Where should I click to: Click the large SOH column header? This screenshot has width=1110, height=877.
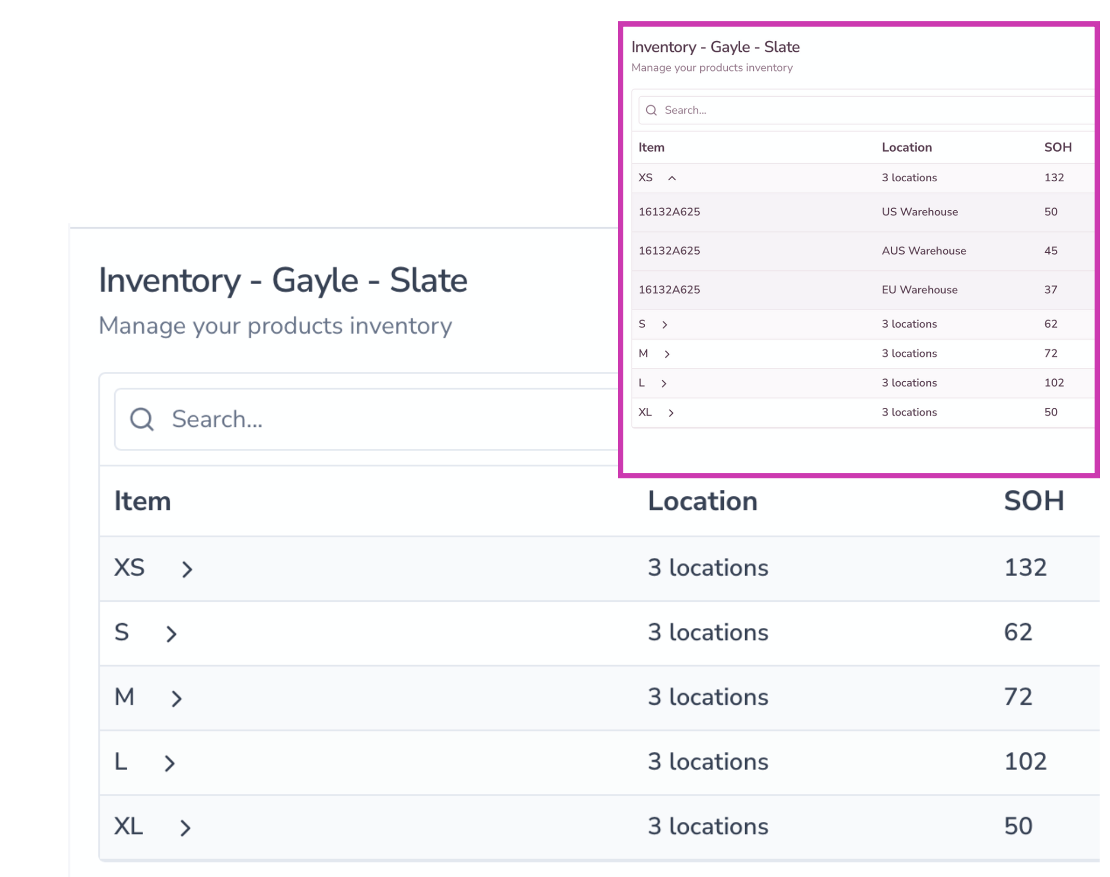click(x=1034, y=501)
